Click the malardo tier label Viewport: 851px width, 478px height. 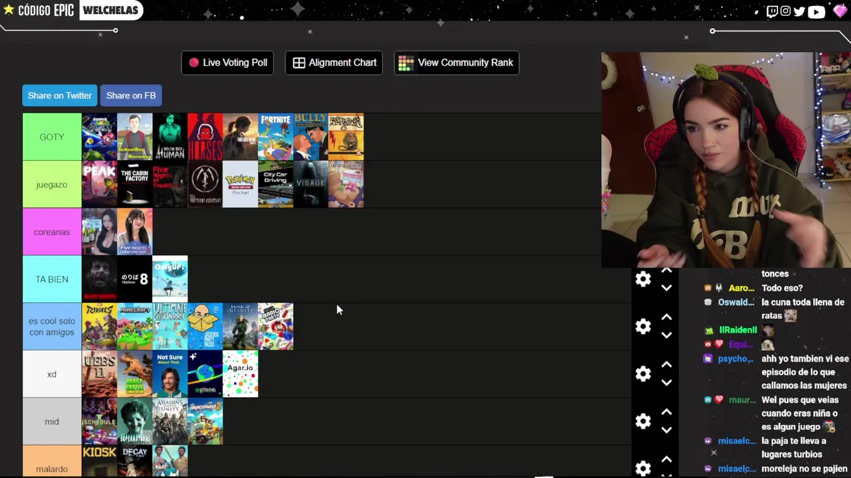(52, 461)
